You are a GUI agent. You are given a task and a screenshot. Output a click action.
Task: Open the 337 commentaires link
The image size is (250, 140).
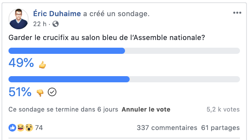click(x=167, y=128)
